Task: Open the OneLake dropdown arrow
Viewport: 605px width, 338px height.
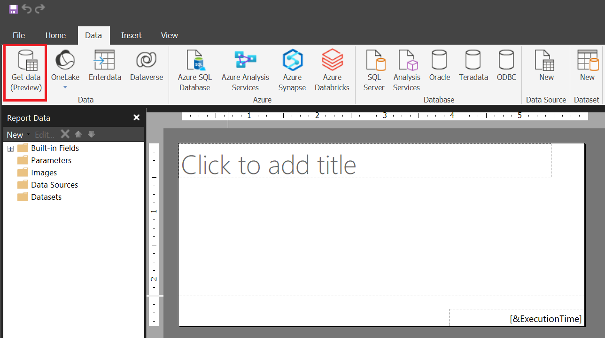Action: [65, 87]
